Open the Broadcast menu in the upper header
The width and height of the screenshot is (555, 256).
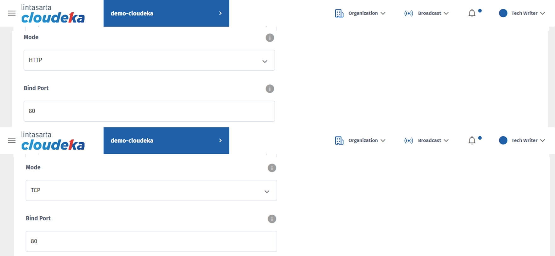[x=426, y=13]
